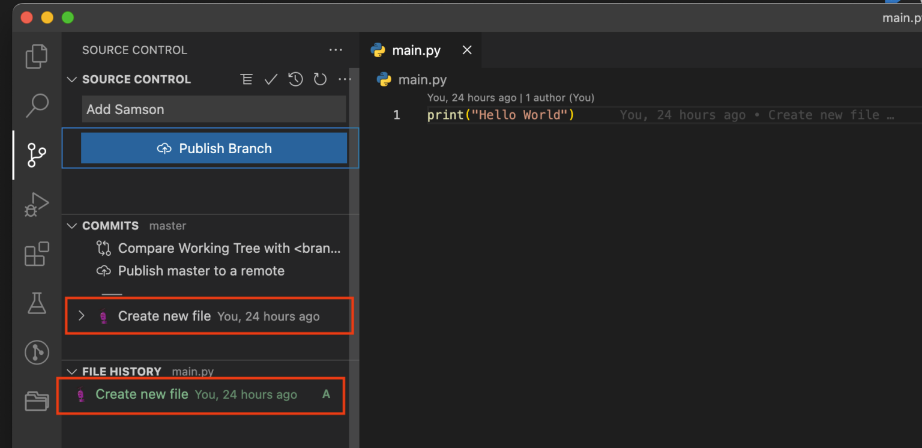The width and height of the screenshot is (922, 448).
Task: Click the refresh icon in Source Control
Action: click(x=320, y=79)
